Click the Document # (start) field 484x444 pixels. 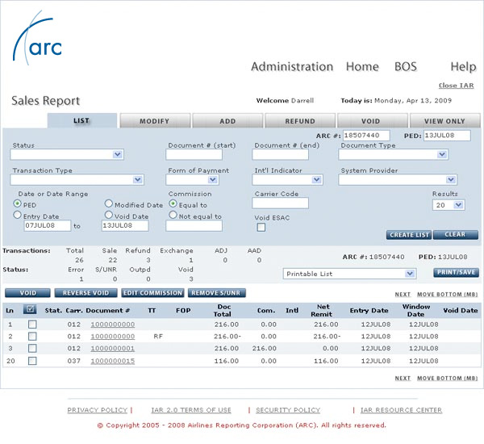click(194, 154)
